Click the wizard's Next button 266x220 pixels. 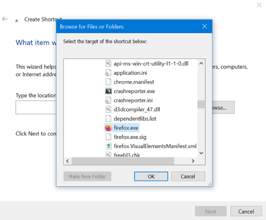(x=210, y=211)
